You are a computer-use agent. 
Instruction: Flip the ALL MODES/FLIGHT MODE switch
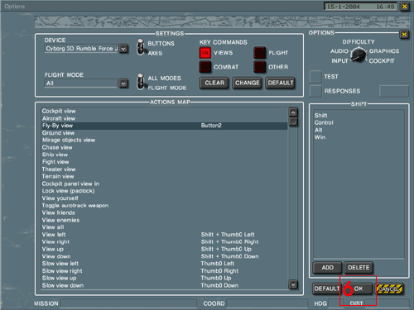(x=141, y=82)
